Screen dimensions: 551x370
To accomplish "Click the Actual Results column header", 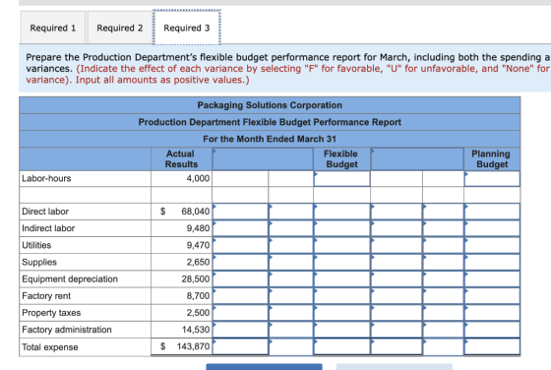I will [x=181, y=159].
